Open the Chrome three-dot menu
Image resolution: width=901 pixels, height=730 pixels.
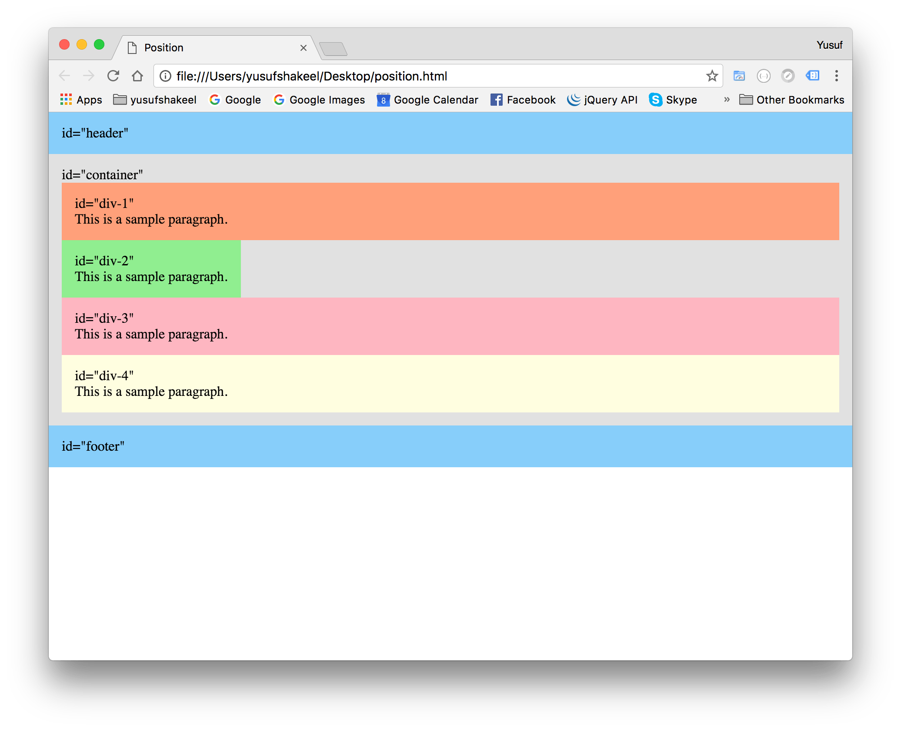(x=836, y=76)
